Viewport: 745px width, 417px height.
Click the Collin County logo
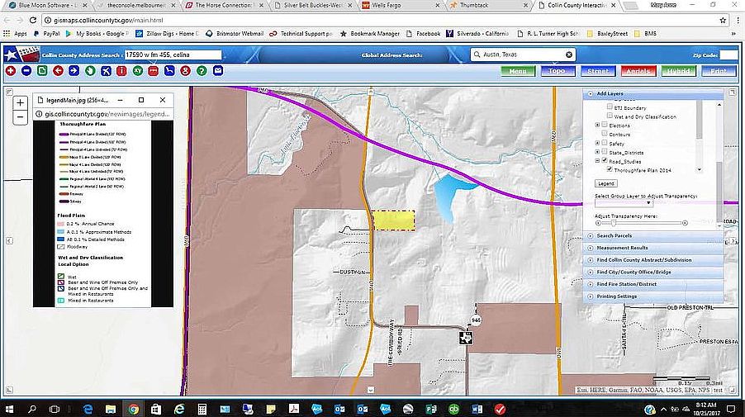(x=21, y=54)
